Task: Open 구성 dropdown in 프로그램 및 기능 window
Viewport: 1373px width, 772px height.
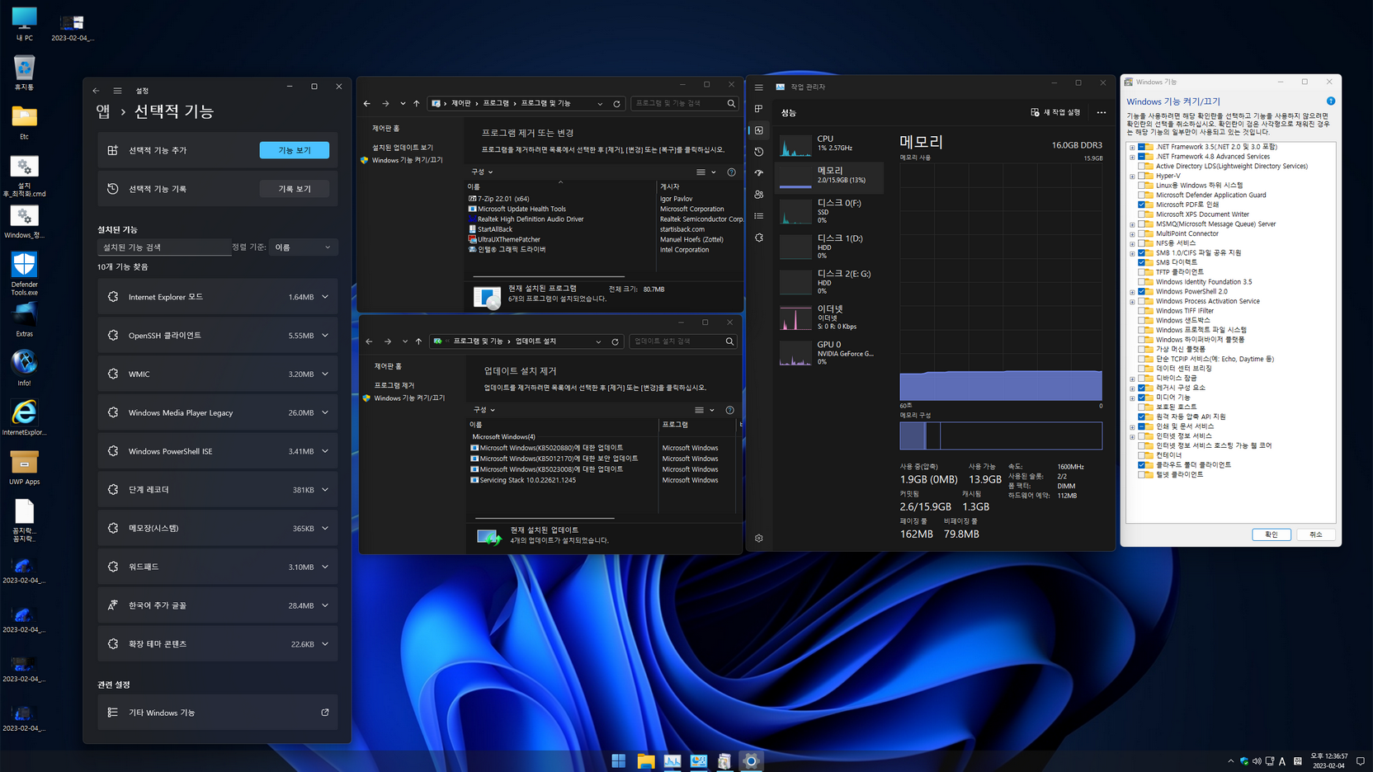Action: (483, 172)
